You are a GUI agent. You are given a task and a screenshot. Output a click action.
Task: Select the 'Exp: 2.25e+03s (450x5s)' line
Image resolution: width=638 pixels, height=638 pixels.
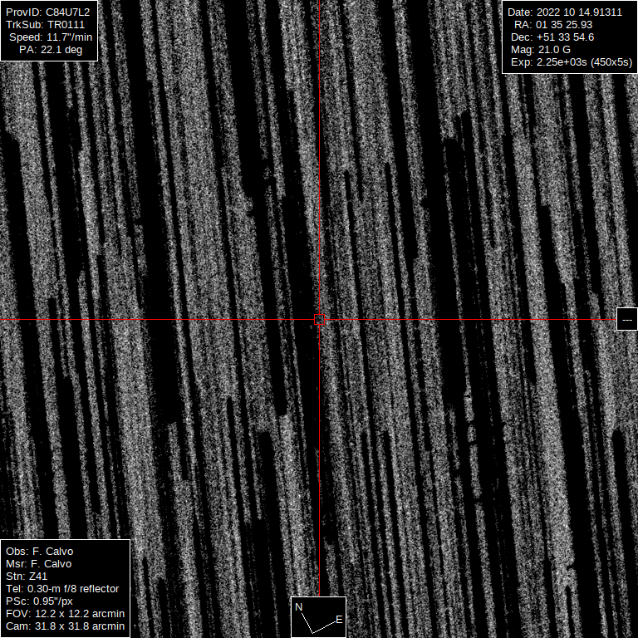point(572,62)
